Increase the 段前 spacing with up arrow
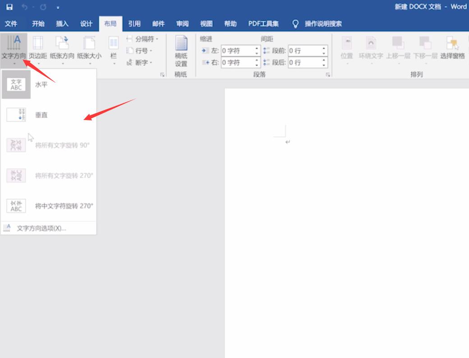Screen dimensions: 469x358 pos(324,48)
